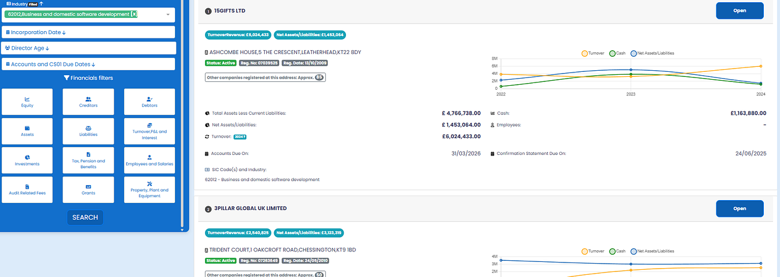Open Tax, Pension and Benefits filter

click(89, 161)
